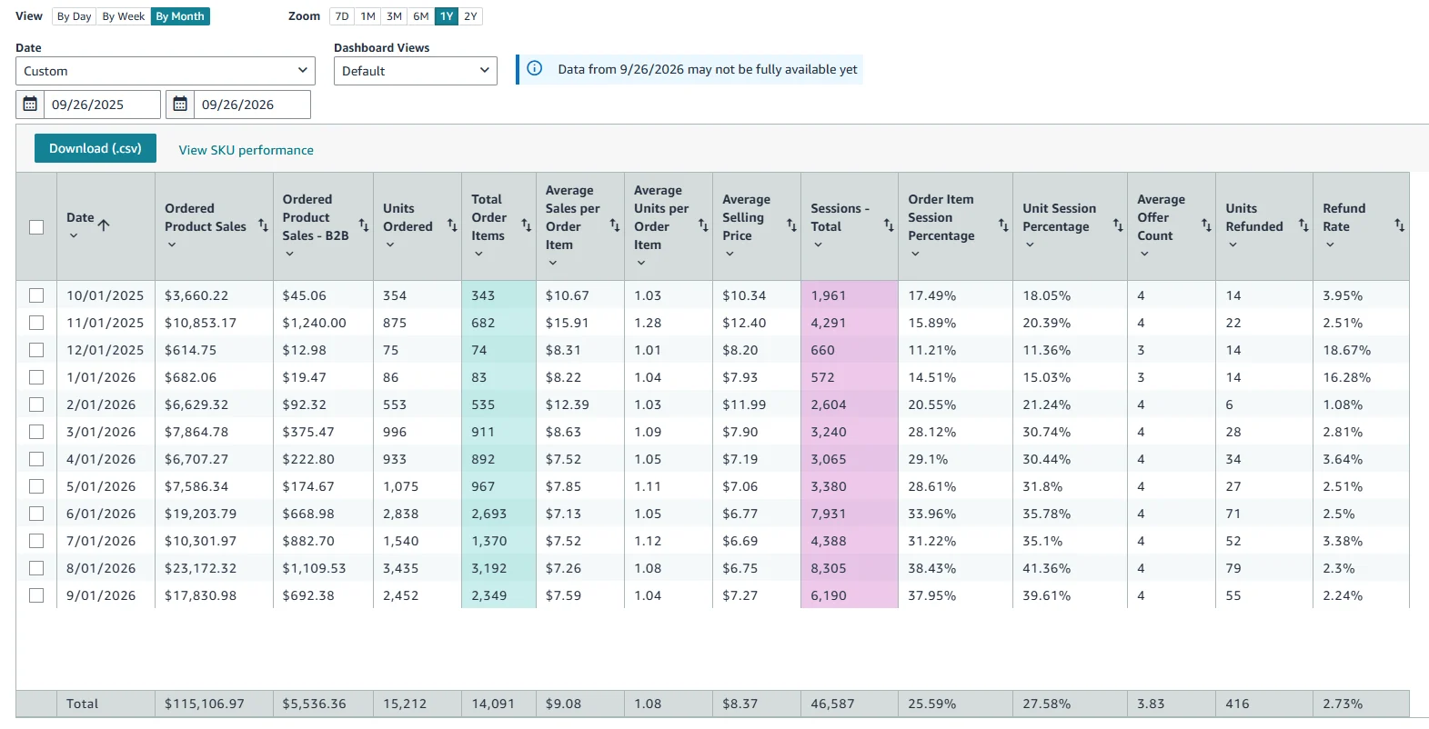Sort by Average Selling Price arrows icon
The image size is (1429, 729).
pos(791,225)
